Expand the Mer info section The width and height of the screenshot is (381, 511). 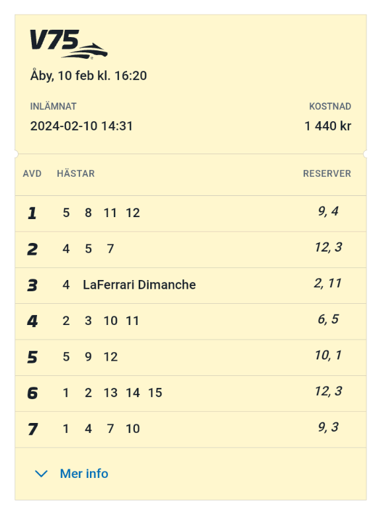[x=71, y=473]
